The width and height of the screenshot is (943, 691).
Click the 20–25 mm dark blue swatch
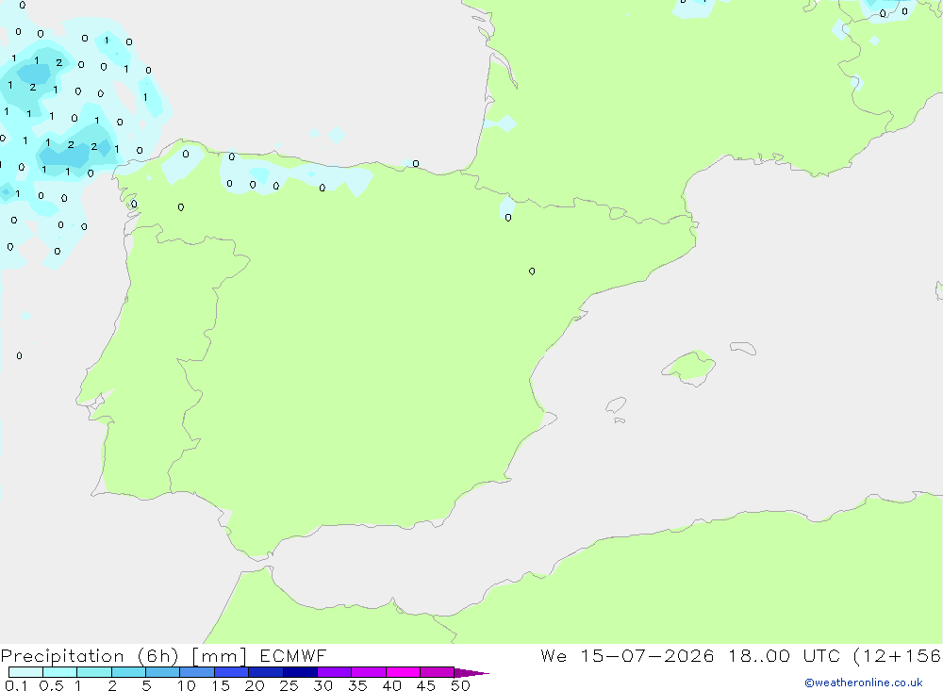click(266, 672)
